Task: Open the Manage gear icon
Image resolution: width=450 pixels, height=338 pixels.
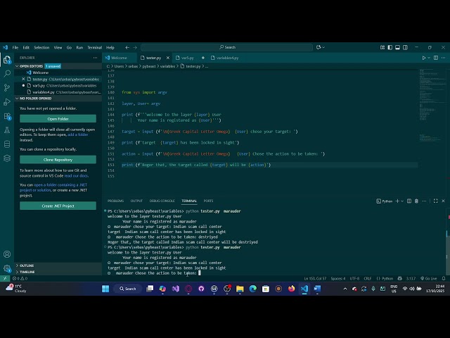Action: pos(7,268)
